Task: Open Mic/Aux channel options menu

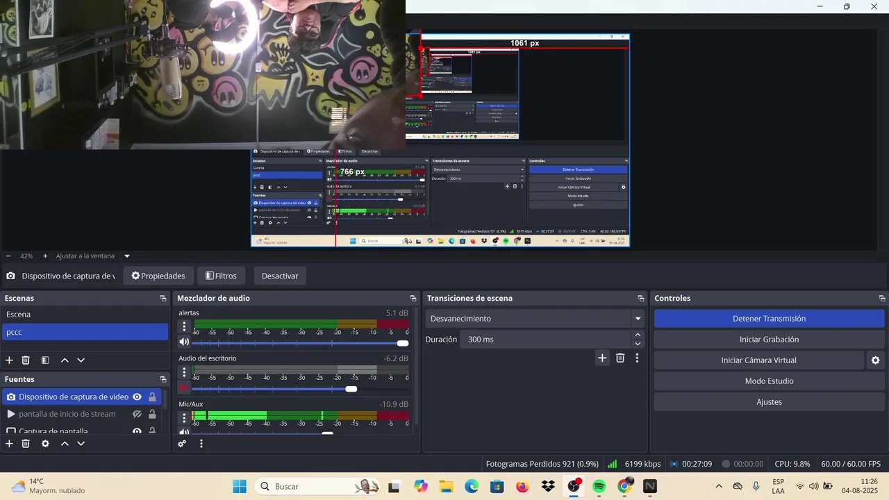Action: [x=184, y=418]
